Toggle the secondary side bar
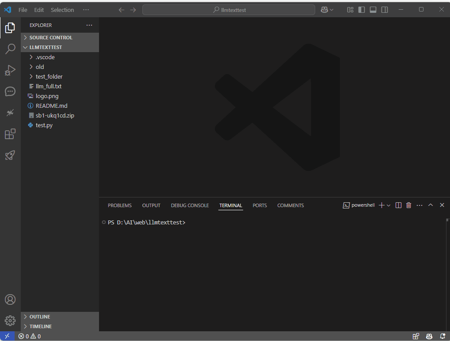450x341 pixels. click(385, 10)
